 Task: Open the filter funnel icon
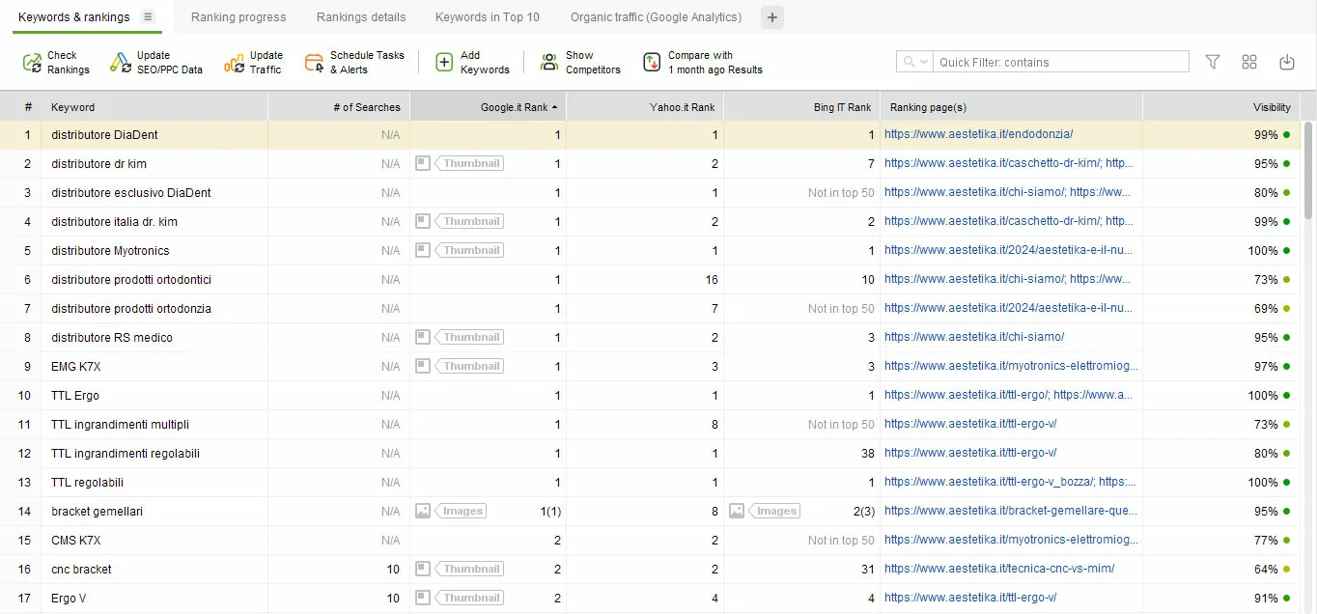click(1212, 61)
